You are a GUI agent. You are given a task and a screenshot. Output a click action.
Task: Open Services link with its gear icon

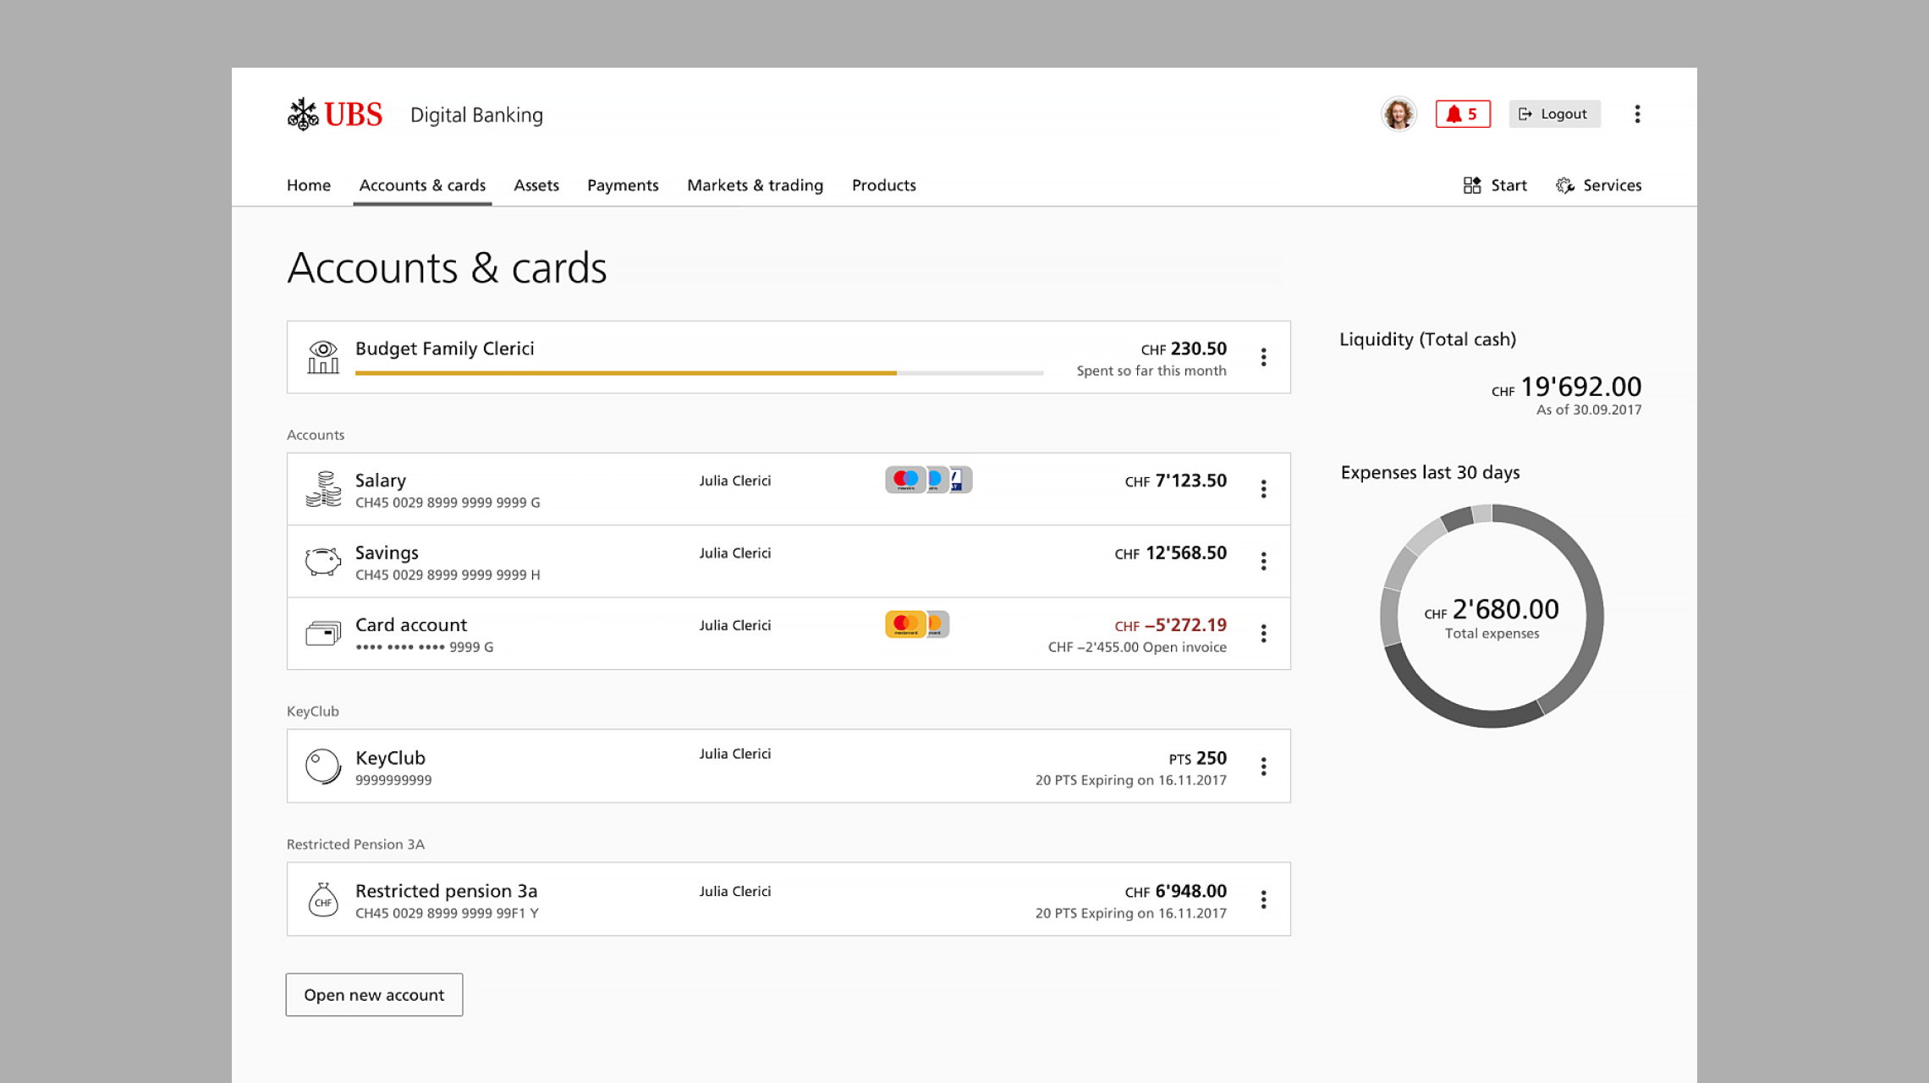point(1598,185)
